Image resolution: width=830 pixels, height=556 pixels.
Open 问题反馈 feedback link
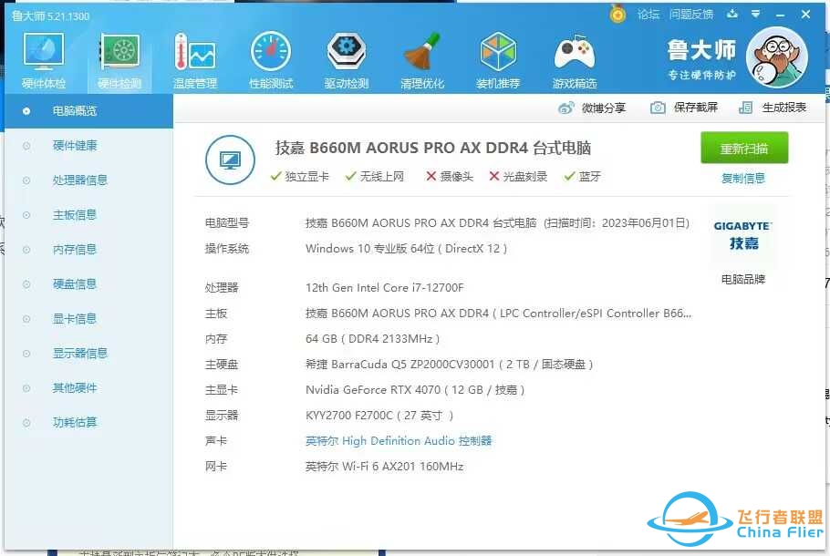coord(690,15)
